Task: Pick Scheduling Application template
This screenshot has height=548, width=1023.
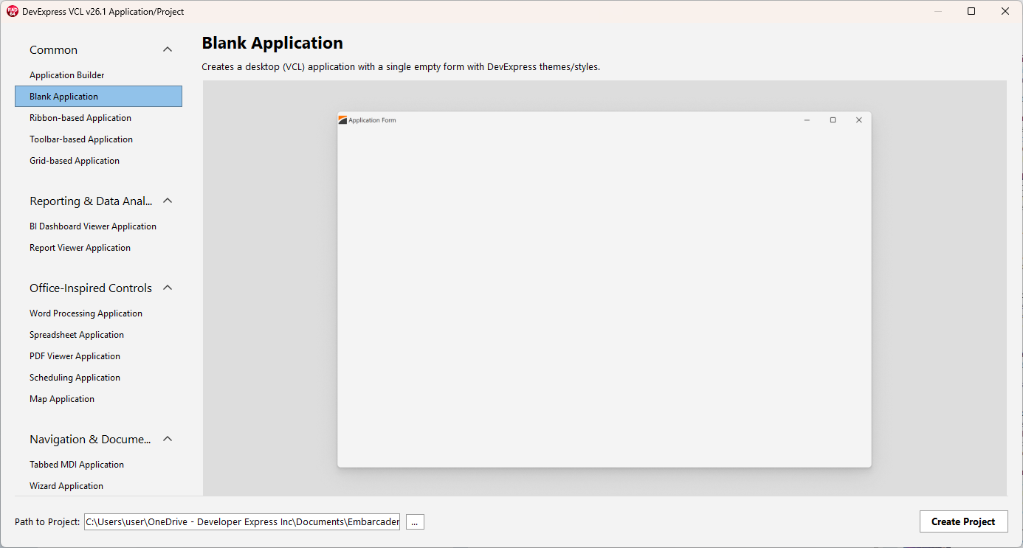Action: click(98, 378)
